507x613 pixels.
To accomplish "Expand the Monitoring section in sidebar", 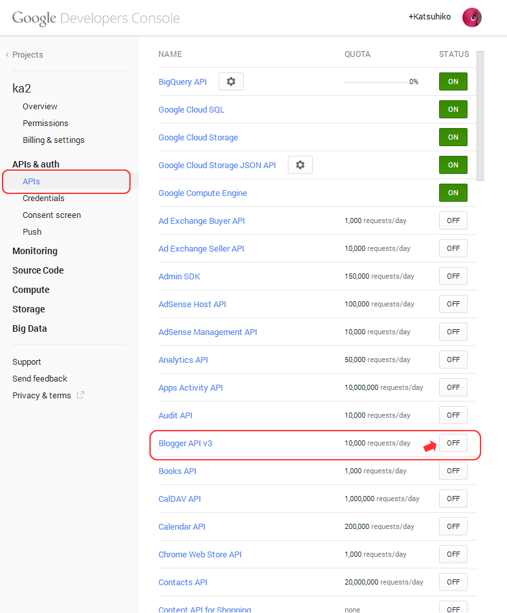I will (x=35, y=251).
